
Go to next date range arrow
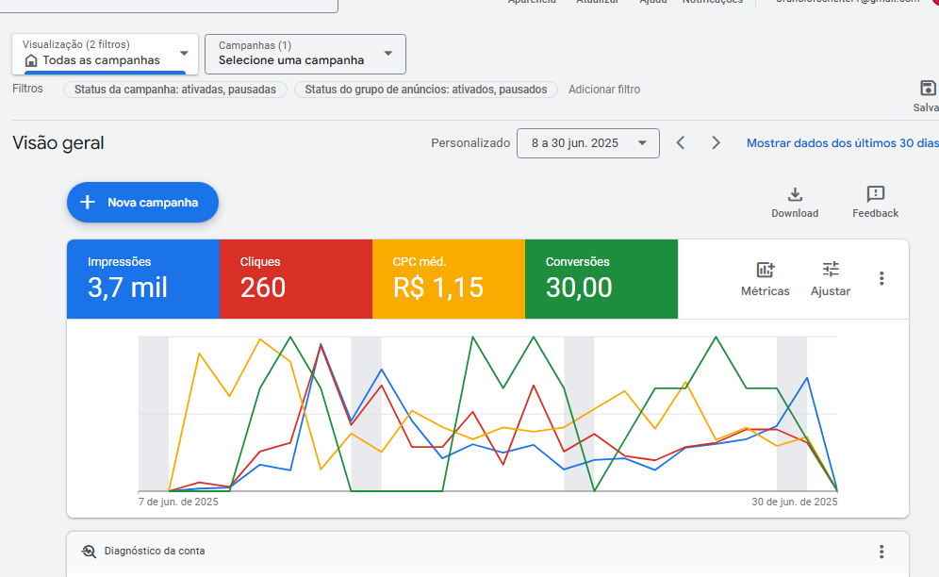point(716,143)
